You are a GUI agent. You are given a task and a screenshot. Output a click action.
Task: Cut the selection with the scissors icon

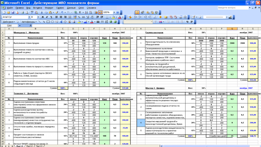pos(42,13)
